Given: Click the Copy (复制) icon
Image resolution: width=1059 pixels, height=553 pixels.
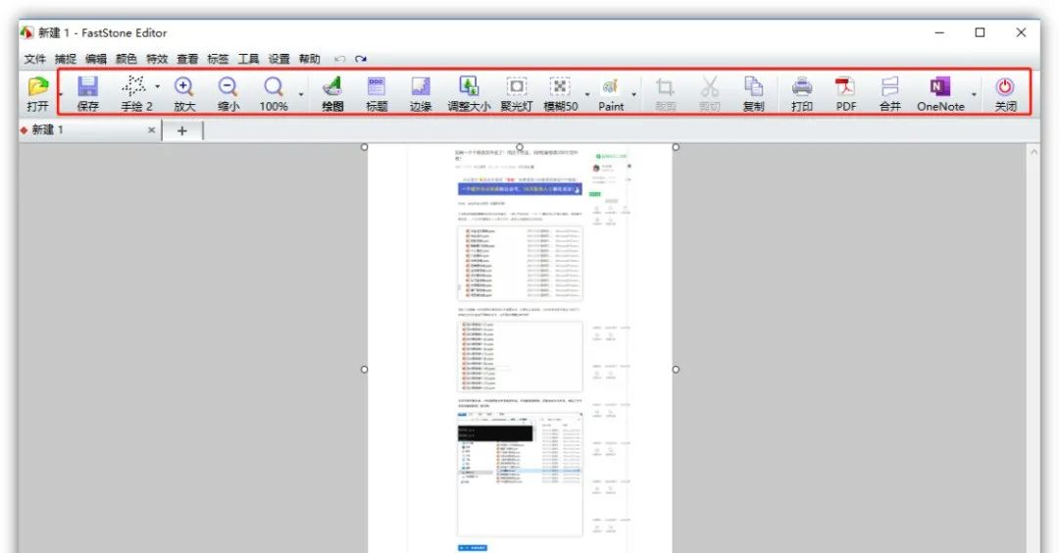Looking at the screenshot, I should (x=753, y=86).
